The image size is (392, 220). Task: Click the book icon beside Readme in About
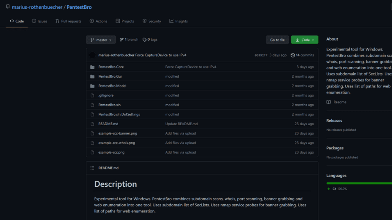328,102
